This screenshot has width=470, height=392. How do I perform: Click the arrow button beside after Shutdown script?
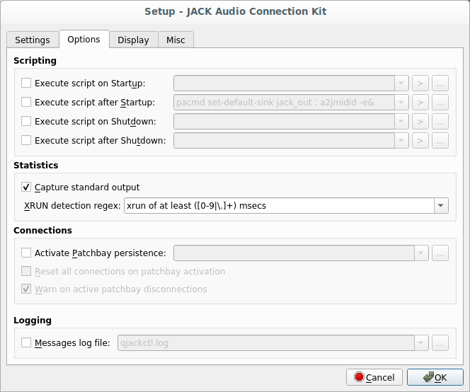pyautogui.click(x=420, y=141)
